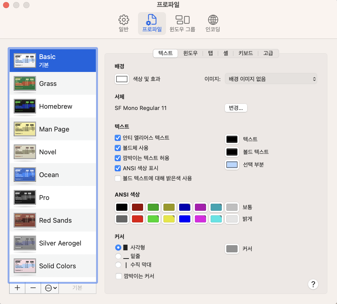Select the Homebrew profile thumbnail
Image resolution: width=337 pixels, height=304 pixels.
coord(25,106)
